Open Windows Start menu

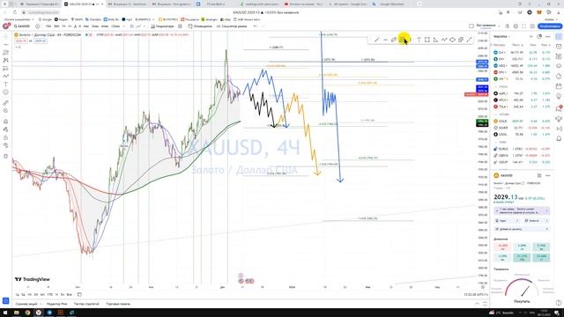pos(5,313)
